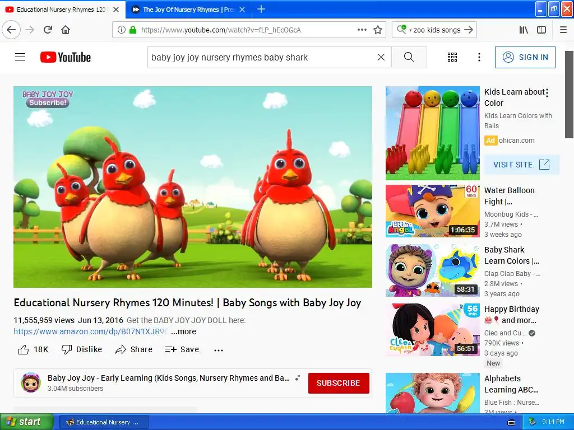Close The Joy Of Nursery Rhymes tab
The image size is (574, 430).
(242, 10)
